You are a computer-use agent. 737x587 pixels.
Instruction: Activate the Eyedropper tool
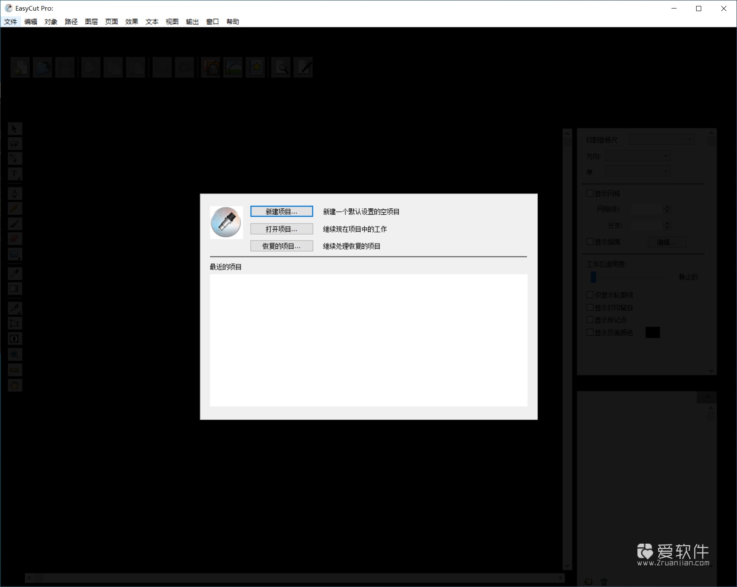click(x=14, y=273)
